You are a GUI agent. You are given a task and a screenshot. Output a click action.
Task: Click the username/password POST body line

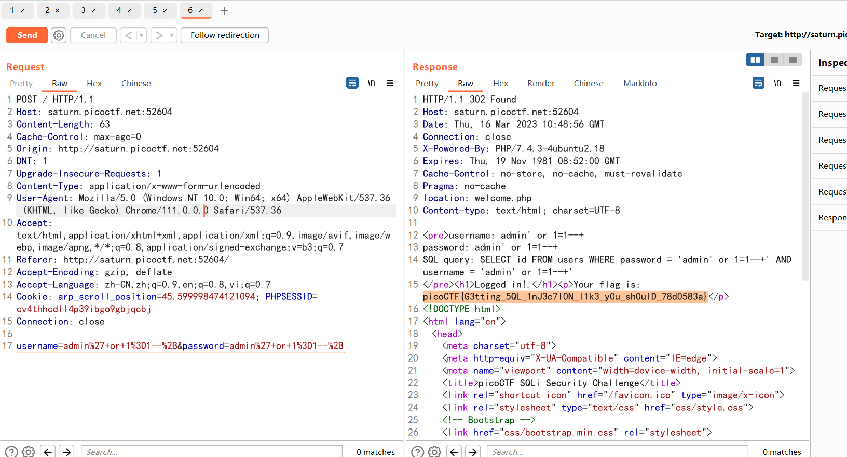(180, 346)
